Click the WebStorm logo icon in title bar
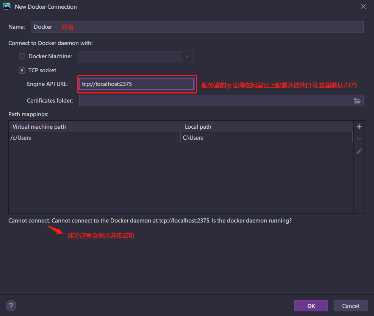This screenshot has width=374, height=316. pos(7,6)
